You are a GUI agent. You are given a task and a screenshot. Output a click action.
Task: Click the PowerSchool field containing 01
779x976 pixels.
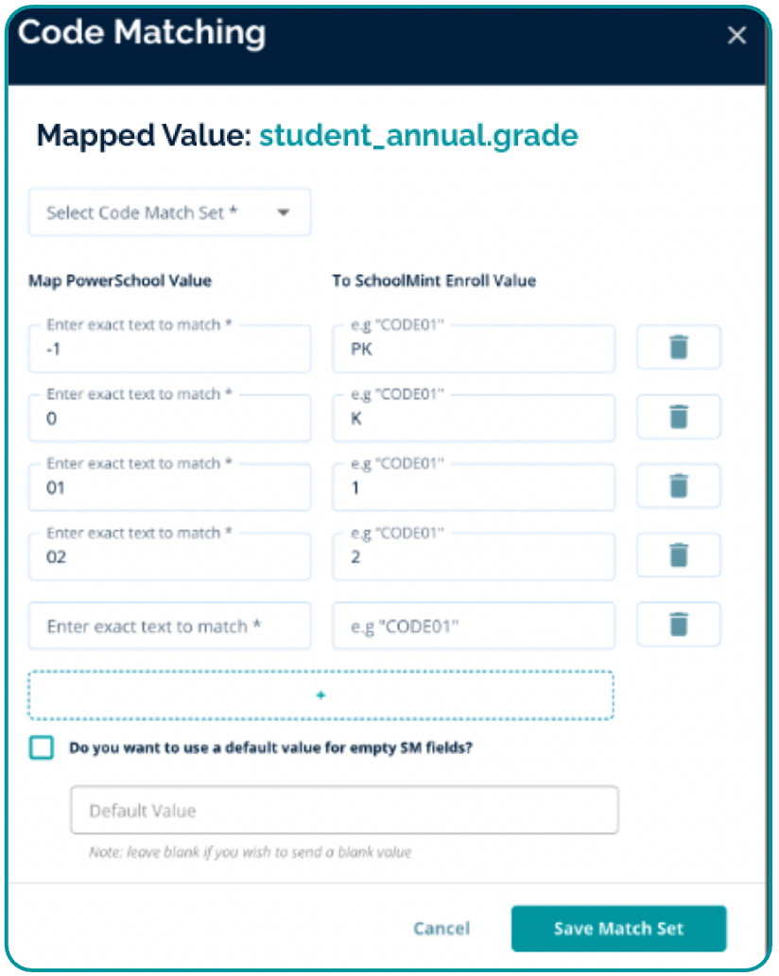(169, 488)
